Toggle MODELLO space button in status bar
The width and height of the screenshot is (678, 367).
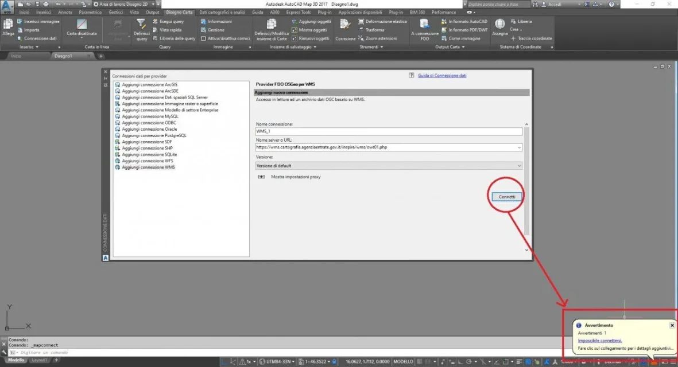[x=403, y=362]
